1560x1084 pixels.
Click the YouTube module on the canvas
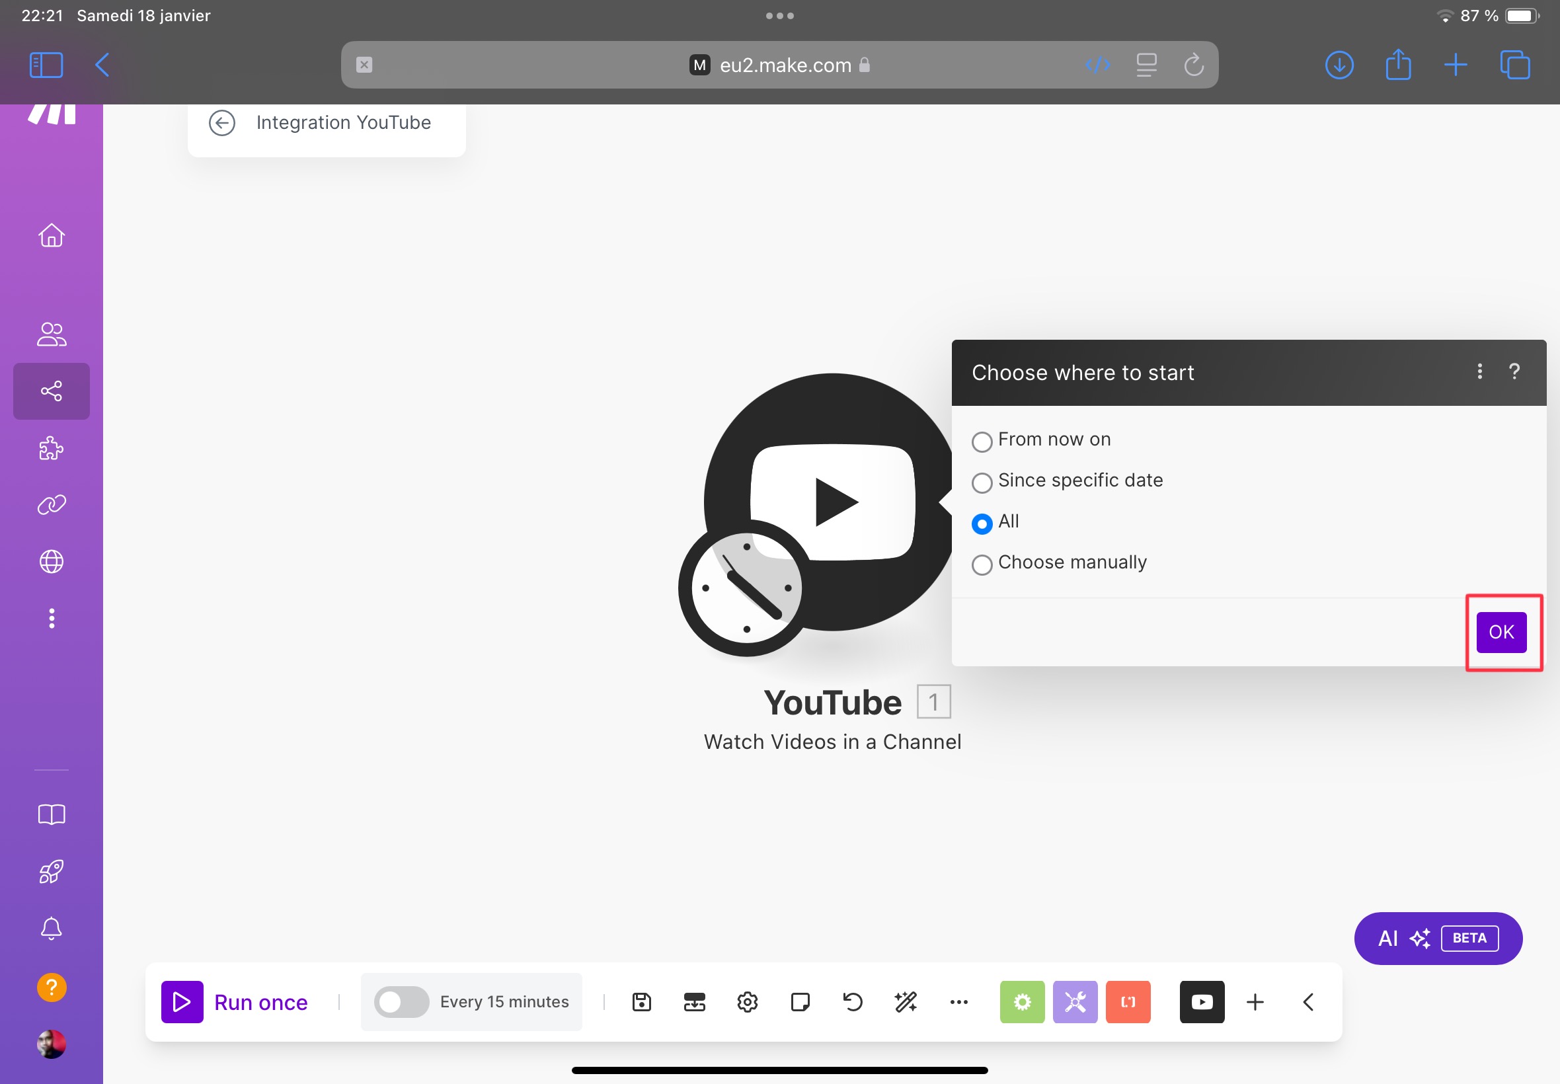pos(833,502)
